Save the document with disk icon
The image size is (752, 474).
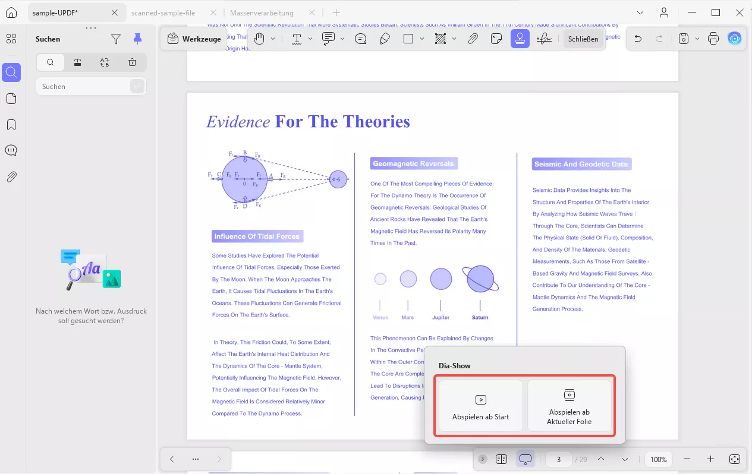pyautogui.click(x=684, y=39)
